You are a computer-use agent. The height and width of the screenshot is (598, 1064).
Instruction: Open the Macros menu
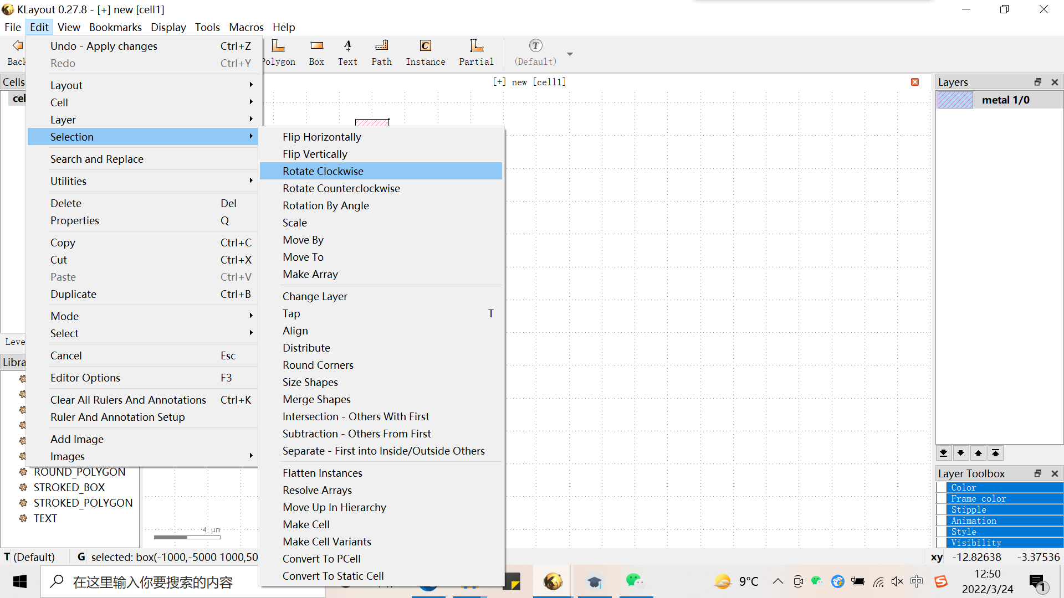[x=246, y=27]
